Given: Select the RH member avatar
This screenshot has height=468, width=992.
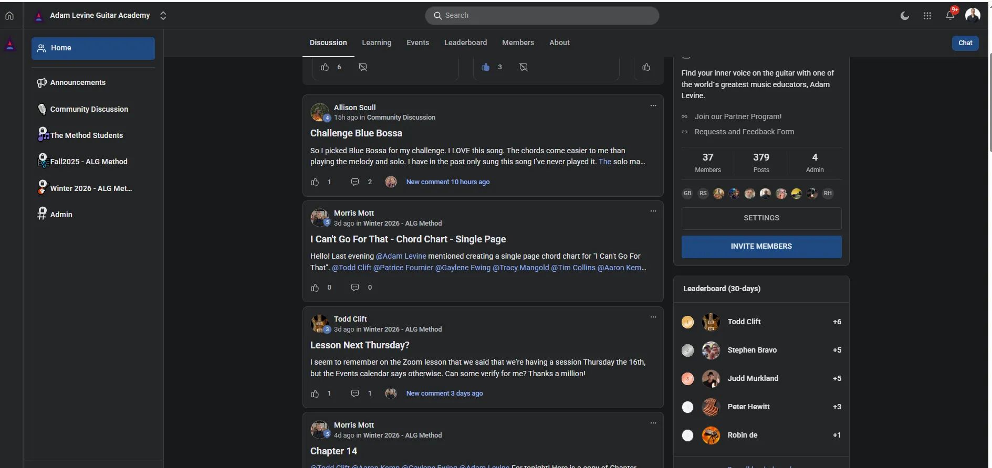Looking at the screenshot, I should (x=828, y=194).
